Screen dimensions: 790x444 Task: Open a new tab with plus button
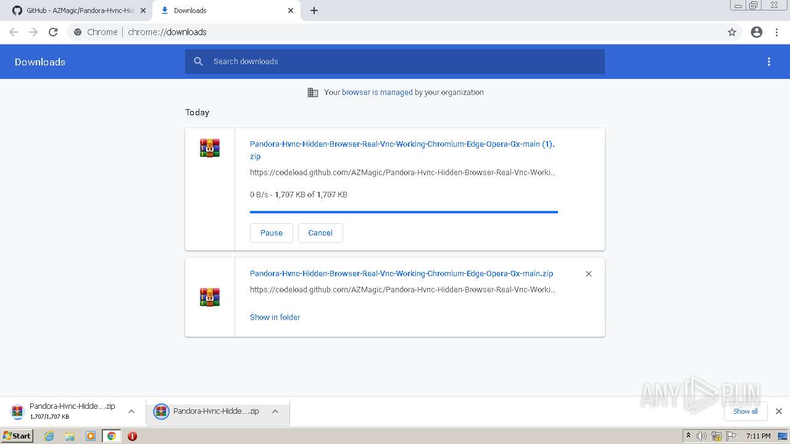click(x=314, y=10)
